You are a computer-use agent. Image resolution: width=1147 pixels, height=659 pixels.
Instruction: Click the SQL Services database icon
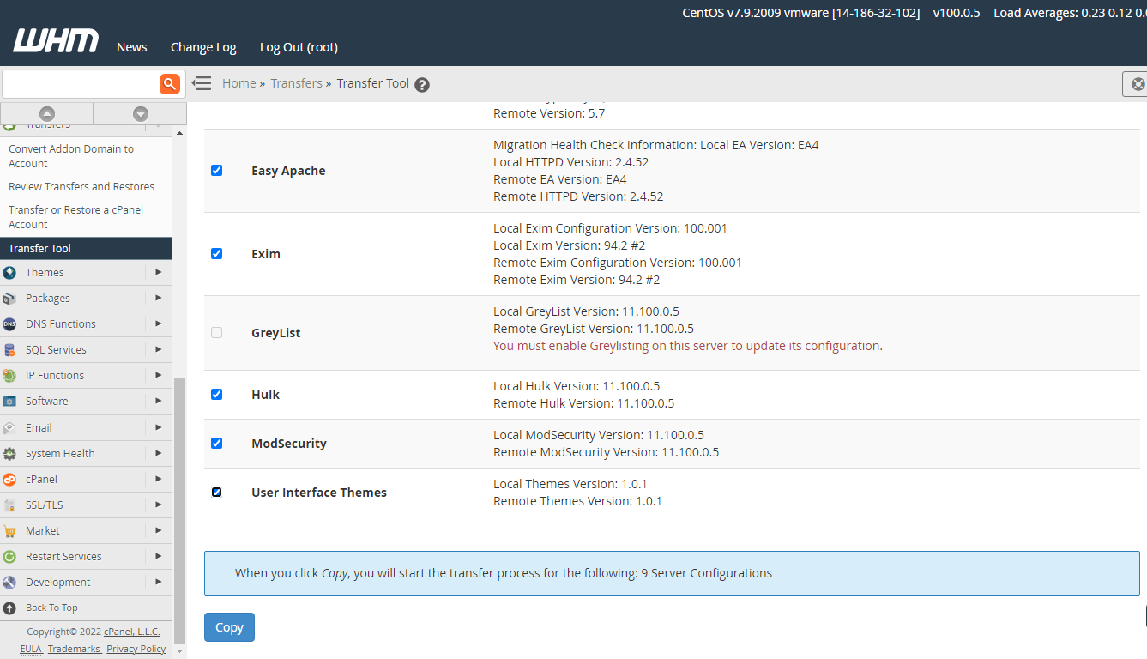click(9, 350)
